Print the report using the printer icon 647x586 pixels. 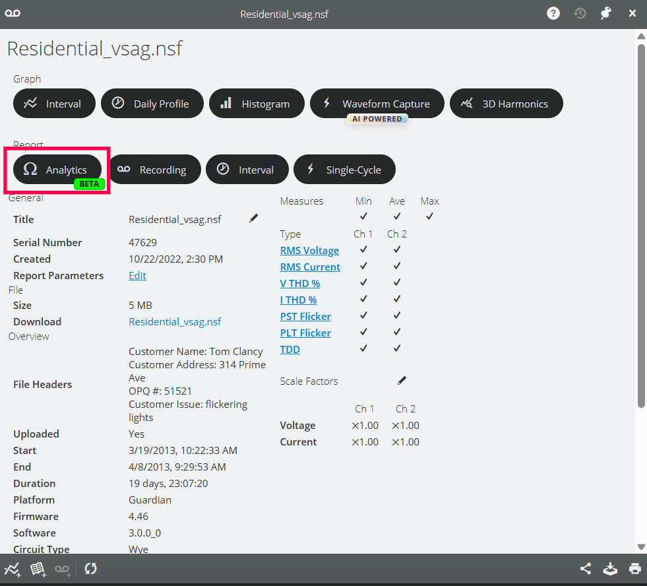634,568
